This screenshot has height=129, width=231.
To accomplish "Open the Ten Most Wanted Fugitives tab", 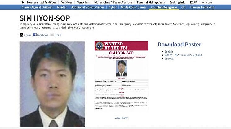I will (x=39, y=2).
